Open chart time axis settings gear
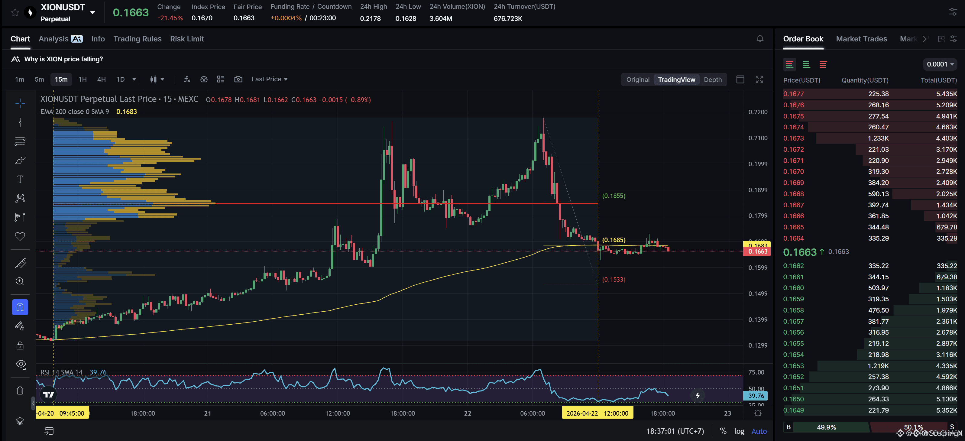 pos(758,414)
